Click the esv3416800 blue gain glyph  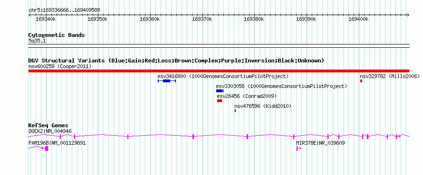pyautogui.click(x=167, y=81)
